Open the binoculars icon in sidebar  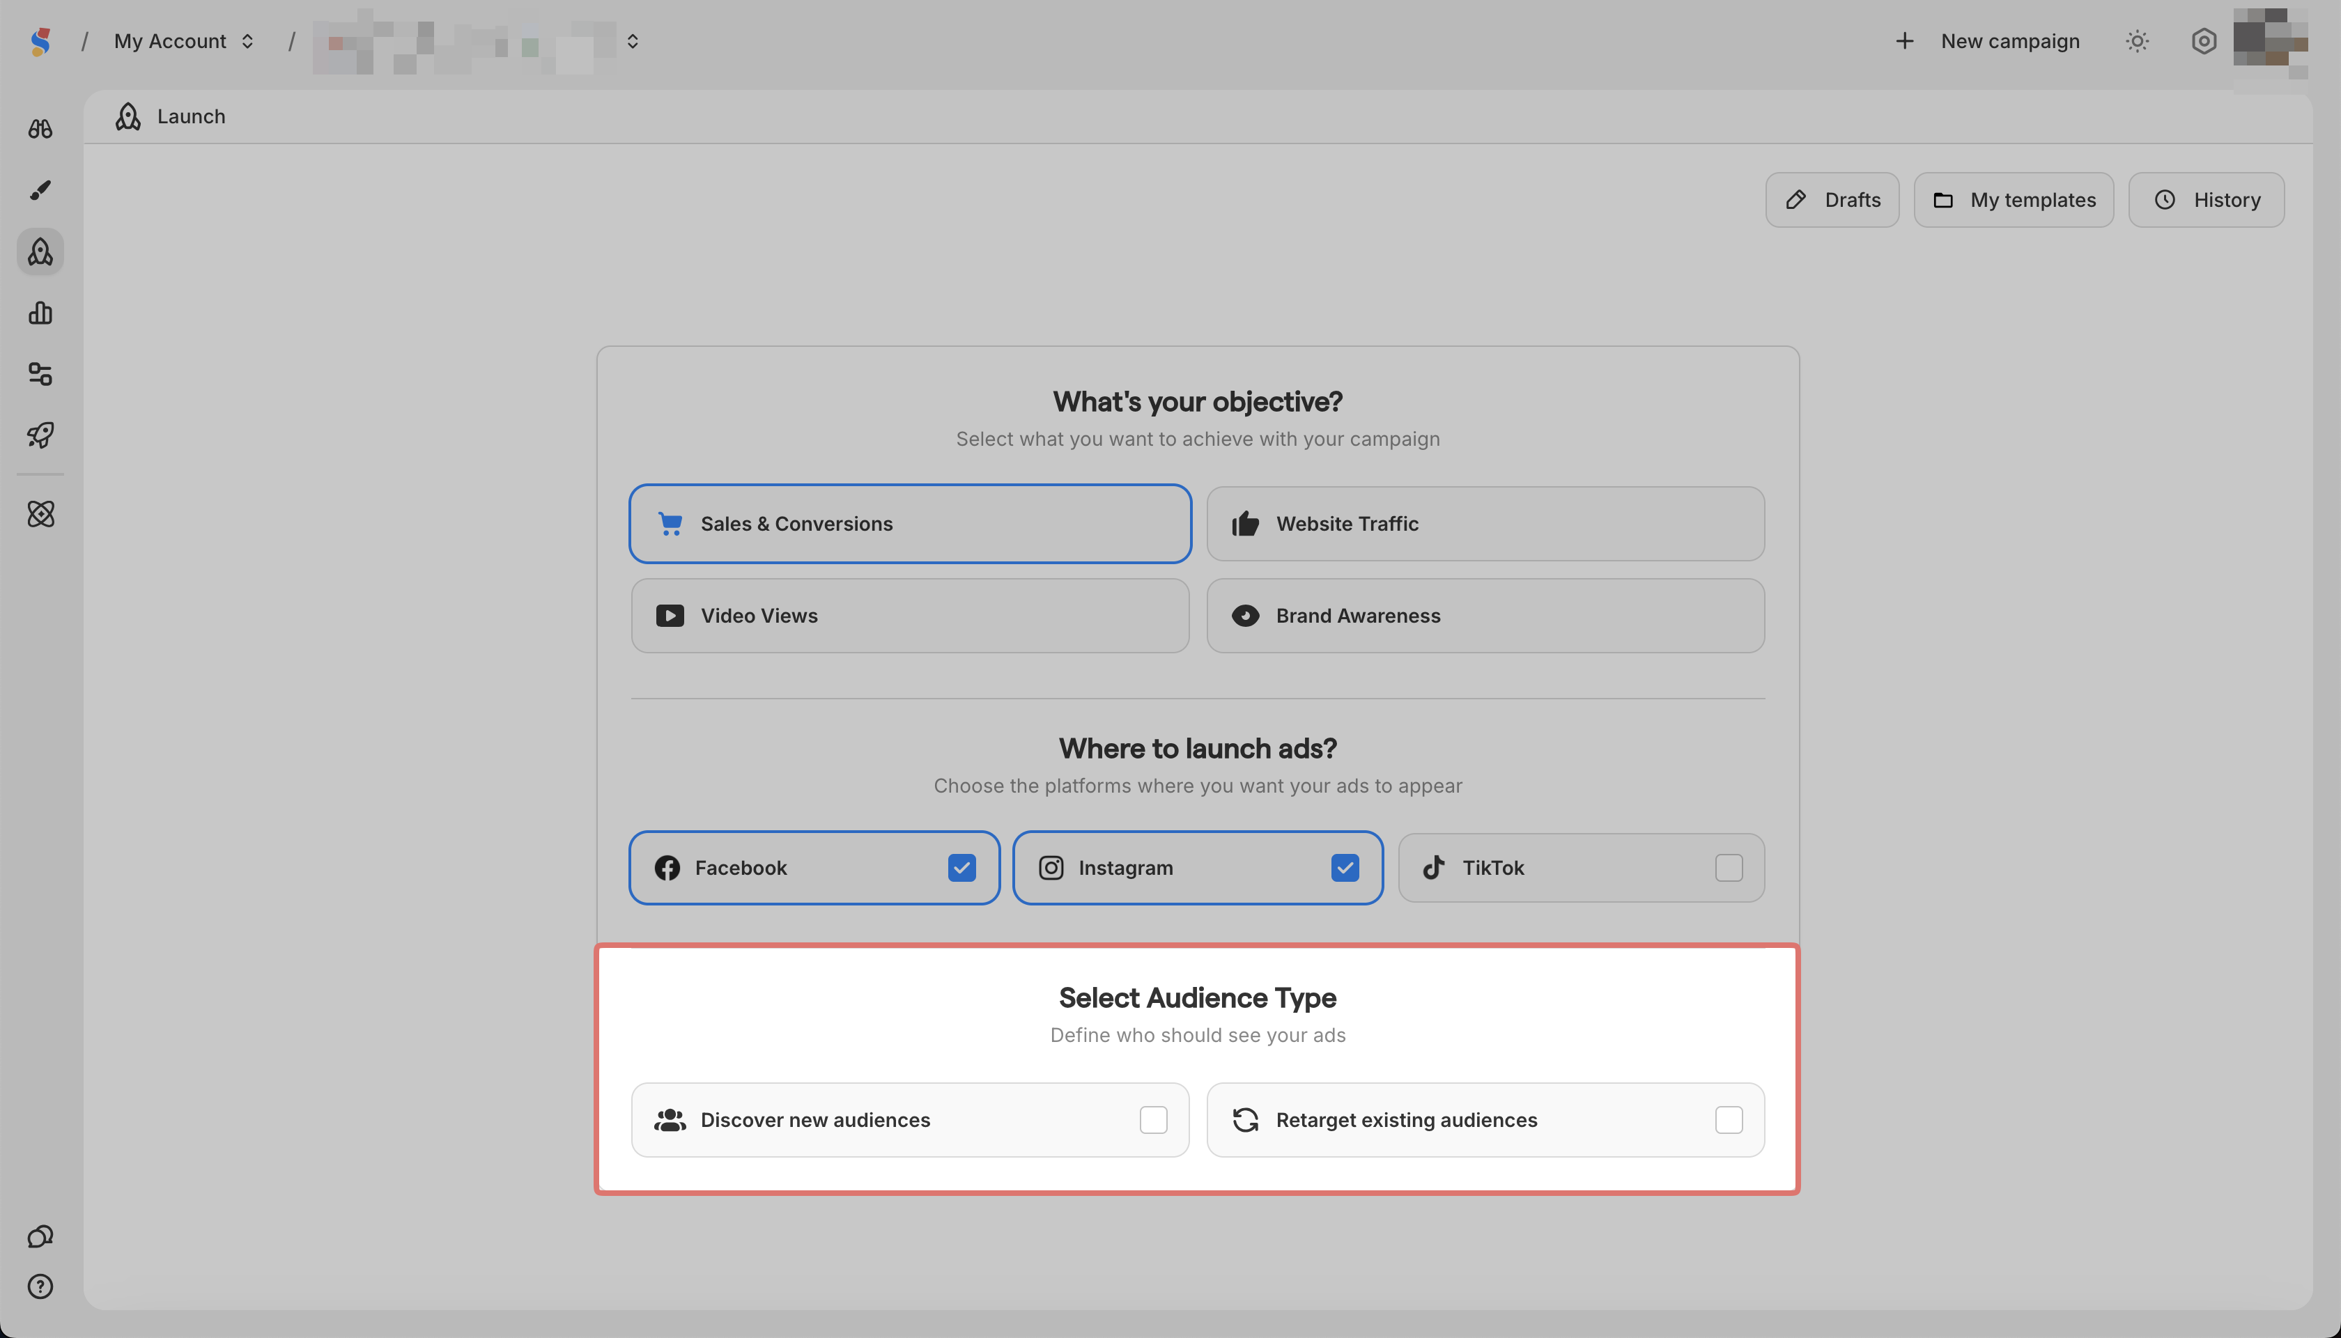coord(40,129)
